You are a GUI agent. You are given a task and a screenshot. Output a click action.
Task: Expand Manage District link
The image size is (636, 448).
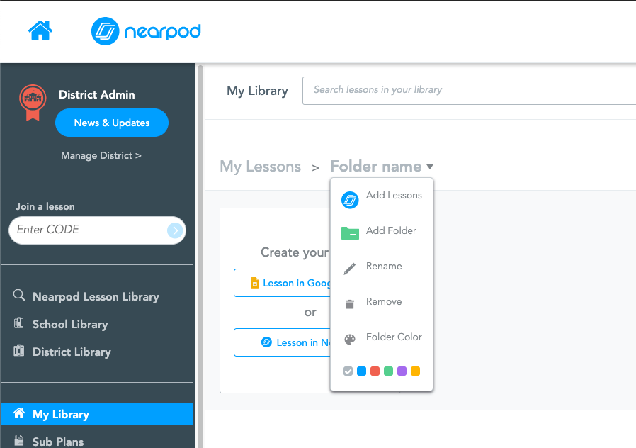tap(101, 155)
